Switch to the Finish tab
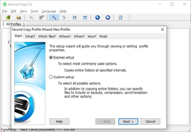 click(103, 36)
